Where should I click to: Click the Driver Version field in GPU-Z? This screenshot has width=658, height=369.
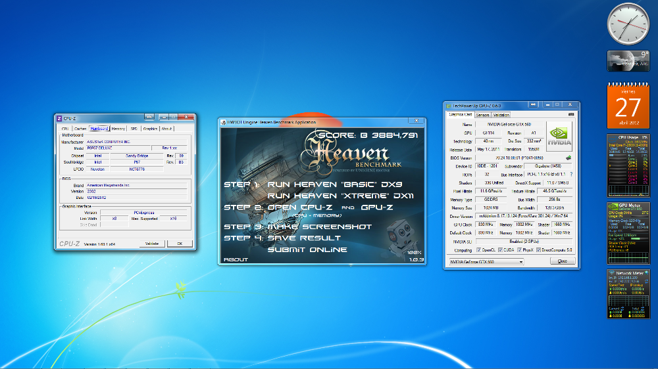click(524, 217)
